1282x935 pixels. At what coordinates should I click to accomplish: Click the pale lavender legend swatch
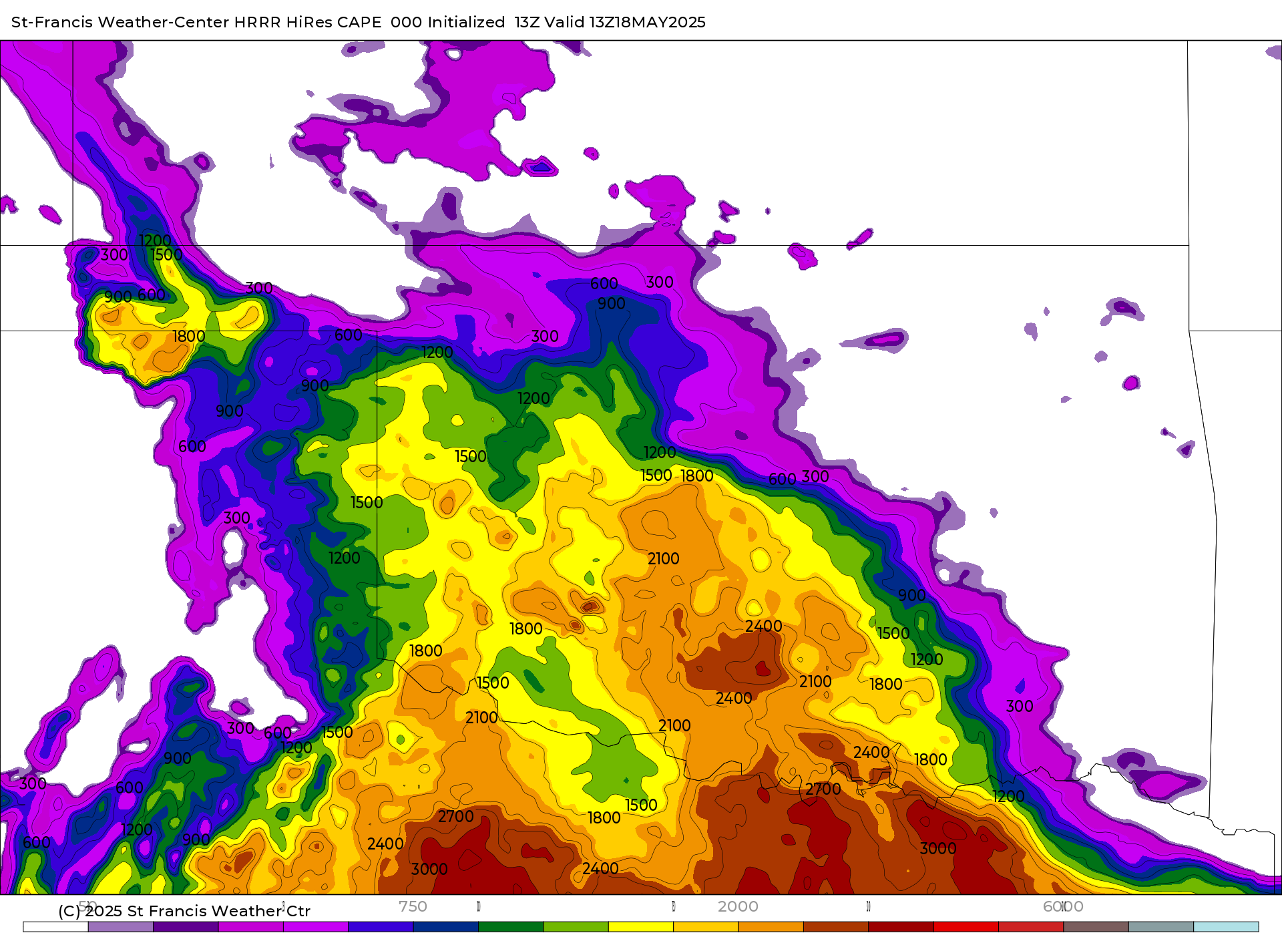click(x=121, y=927)
